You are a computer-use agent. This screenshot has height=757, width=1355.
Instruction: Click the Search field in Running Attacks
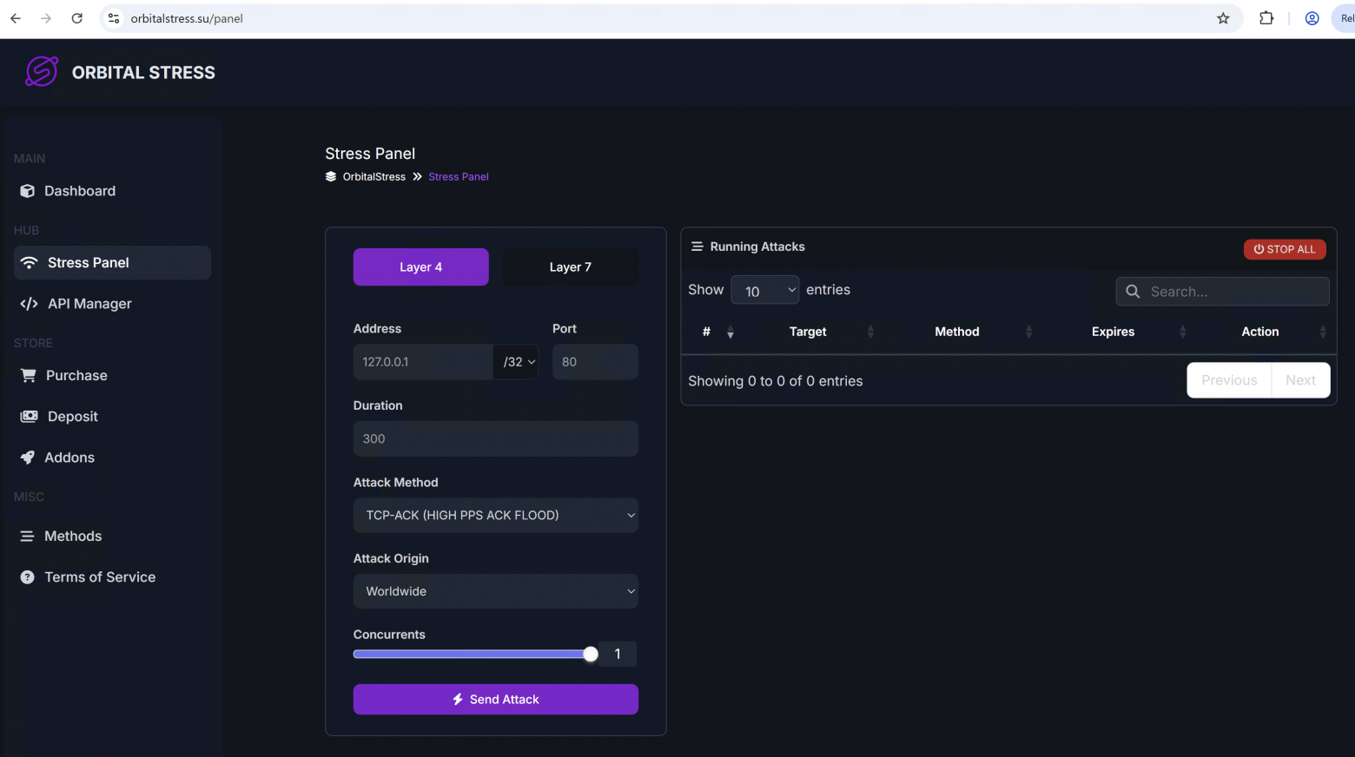tap(1223, 292)
